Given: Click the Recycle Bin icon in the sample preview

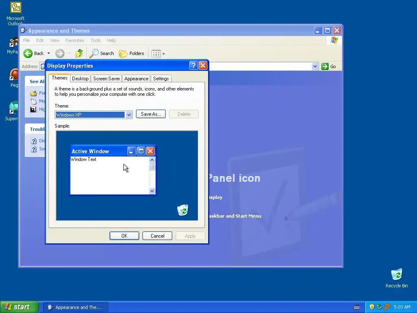Looking at the screenshot, I should 183,210.
